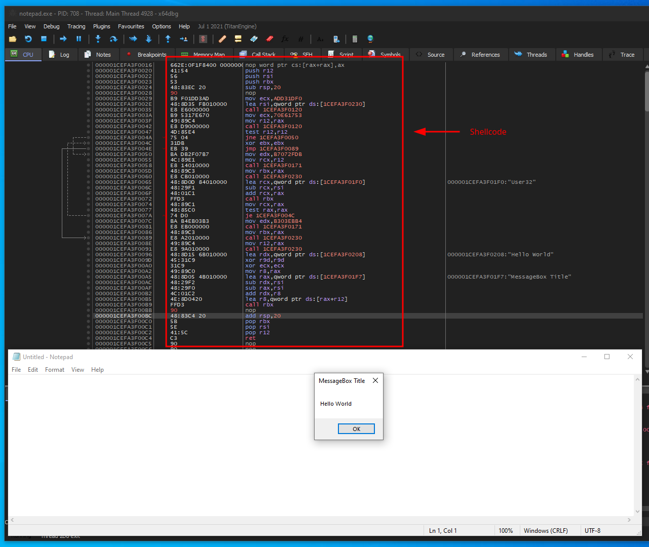Open the Plugins menu
The width and height of the screenshot is (649, 547).
click(101, 26)
